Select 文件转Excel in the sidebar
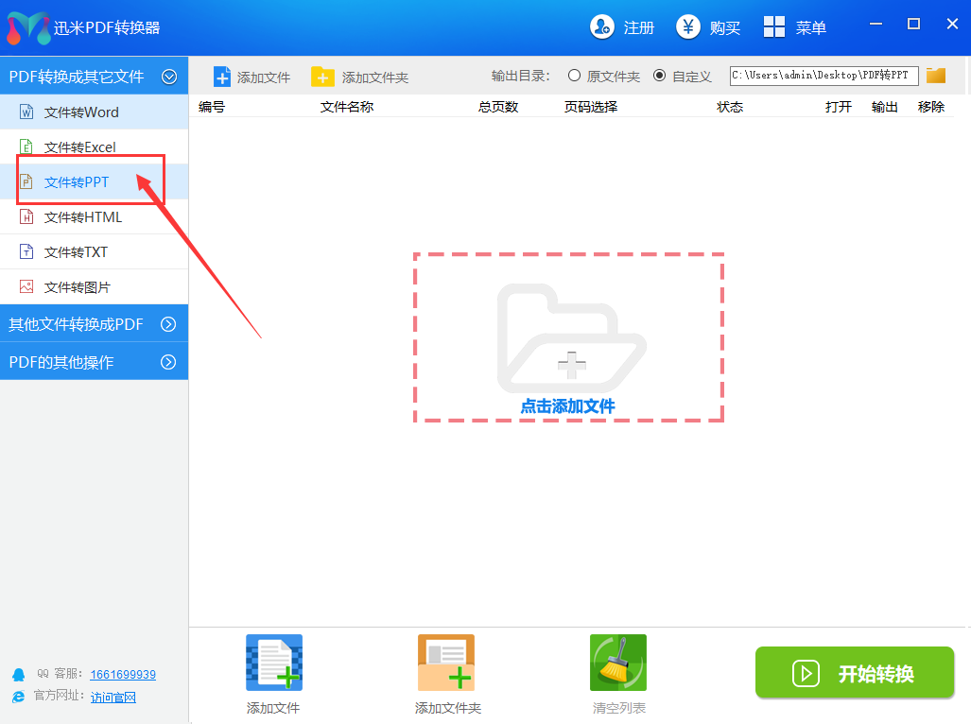This screenshot has width=971, height=724. [x=79, y=147]
